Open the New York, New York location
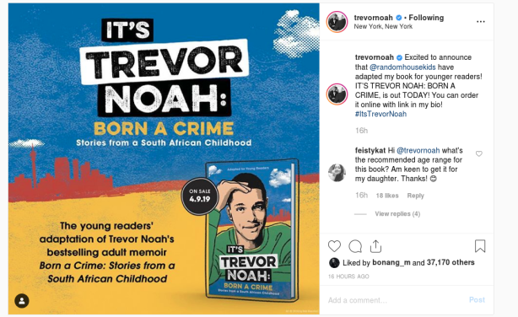518x317 pixels. 383,26
